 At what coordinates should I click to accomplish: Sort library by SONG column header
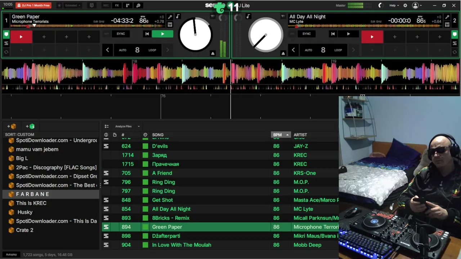[158, 135]
